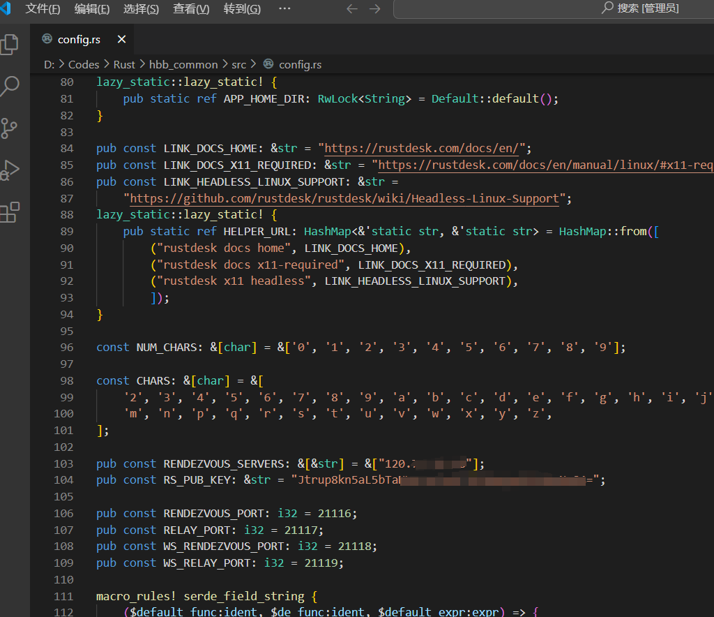Viewport: 714px width, 617px height.
Task: Open the src breadcrumb folder
Action: (239, 65)
